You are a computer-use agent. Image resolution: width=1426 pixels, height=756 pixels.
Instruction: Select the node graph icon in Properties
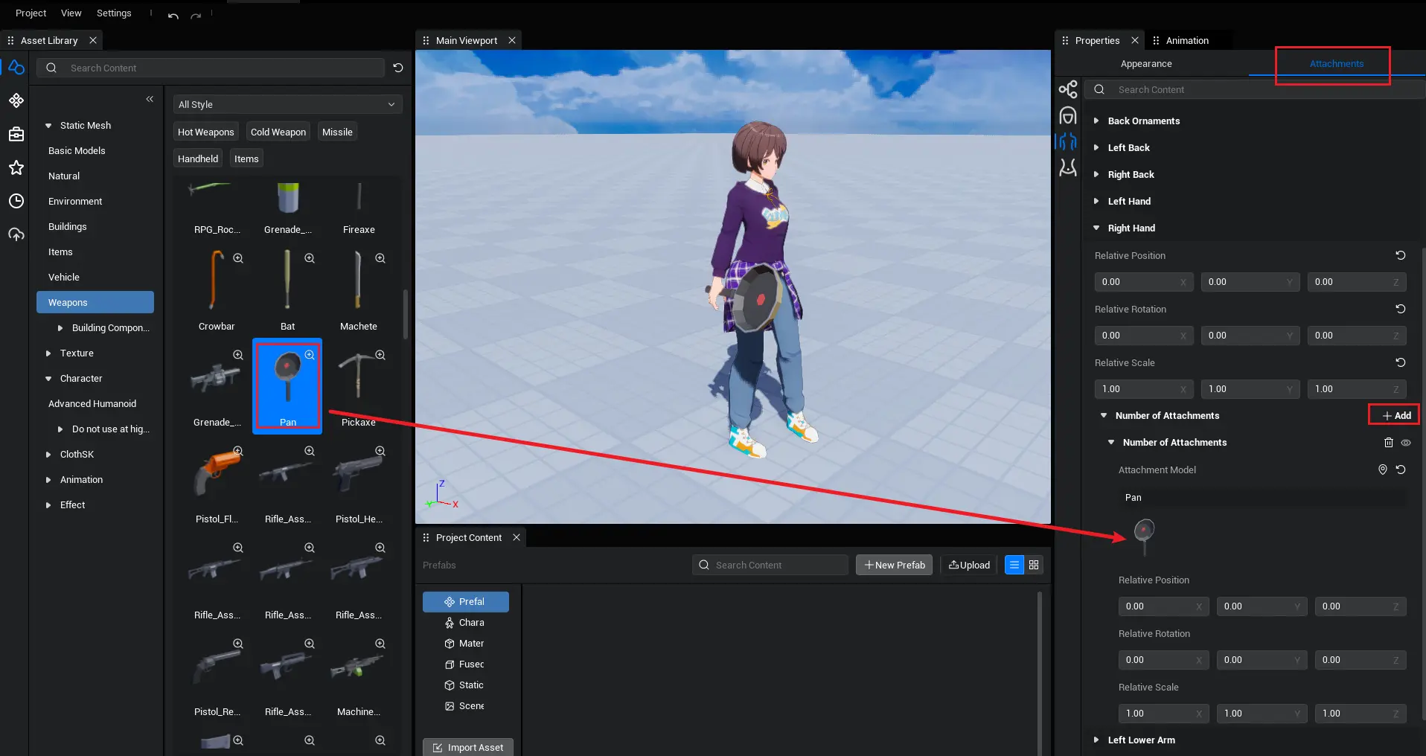click(1068, 89)
